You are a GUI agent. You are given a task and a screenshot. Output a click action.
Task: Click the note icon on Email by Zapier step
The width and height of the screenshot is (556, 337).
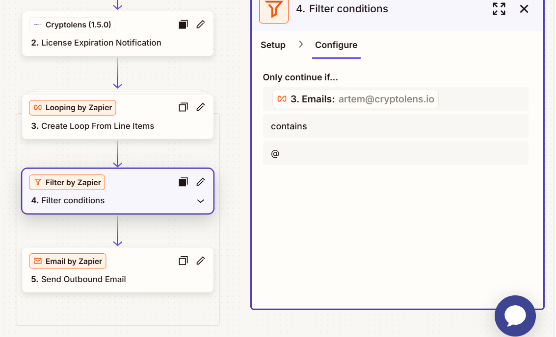tap(183, 261)
